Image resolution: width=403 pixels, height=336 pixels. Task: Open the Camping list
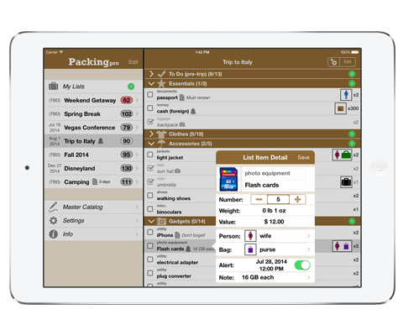pos(93,182)
